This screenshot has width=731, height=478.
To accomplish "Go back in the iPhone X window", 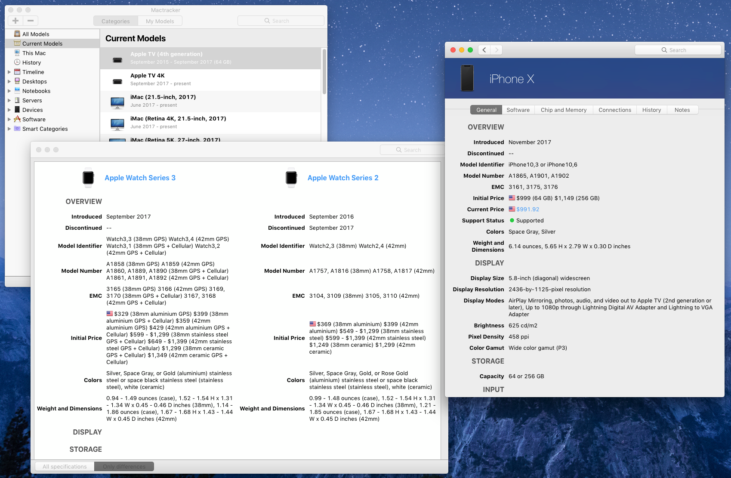I will point(484,50).
